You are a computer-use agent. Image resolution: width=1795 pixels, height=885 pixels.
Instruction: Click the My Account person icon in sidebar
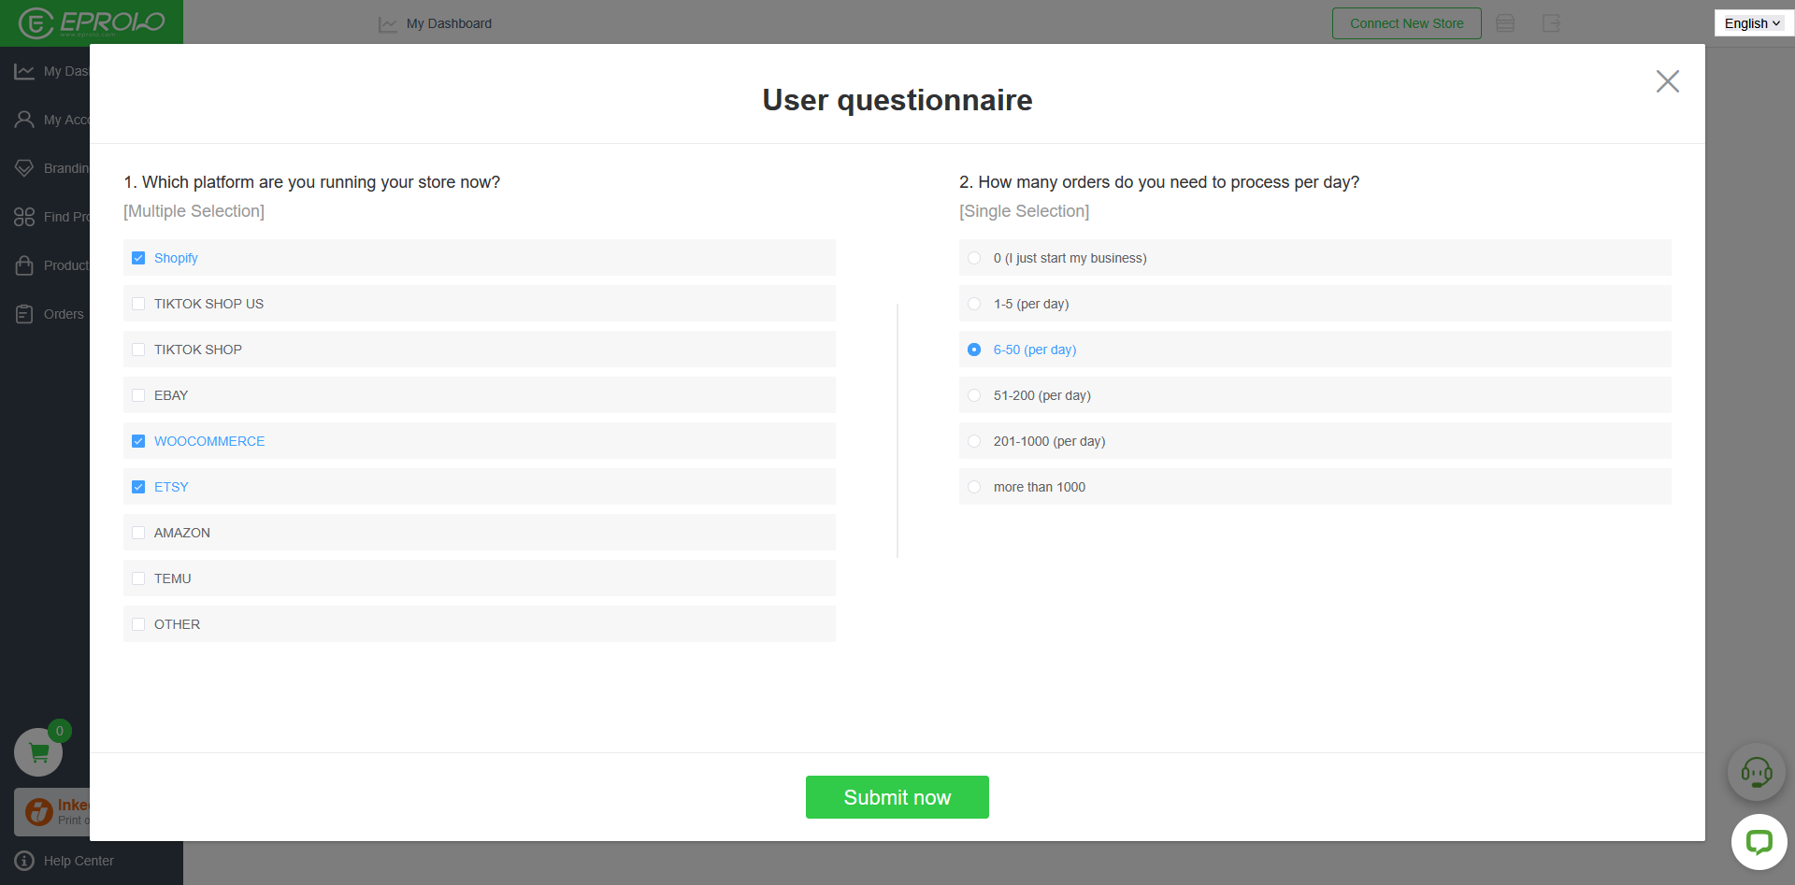pos(24,120)
